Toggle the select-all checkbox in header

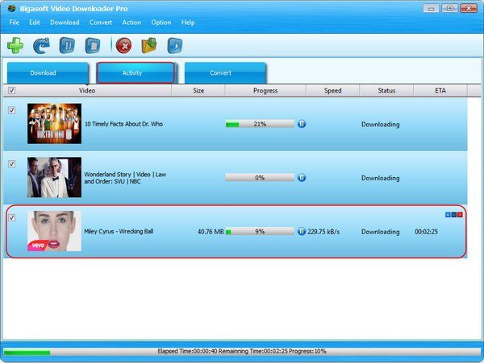[11, 90]
